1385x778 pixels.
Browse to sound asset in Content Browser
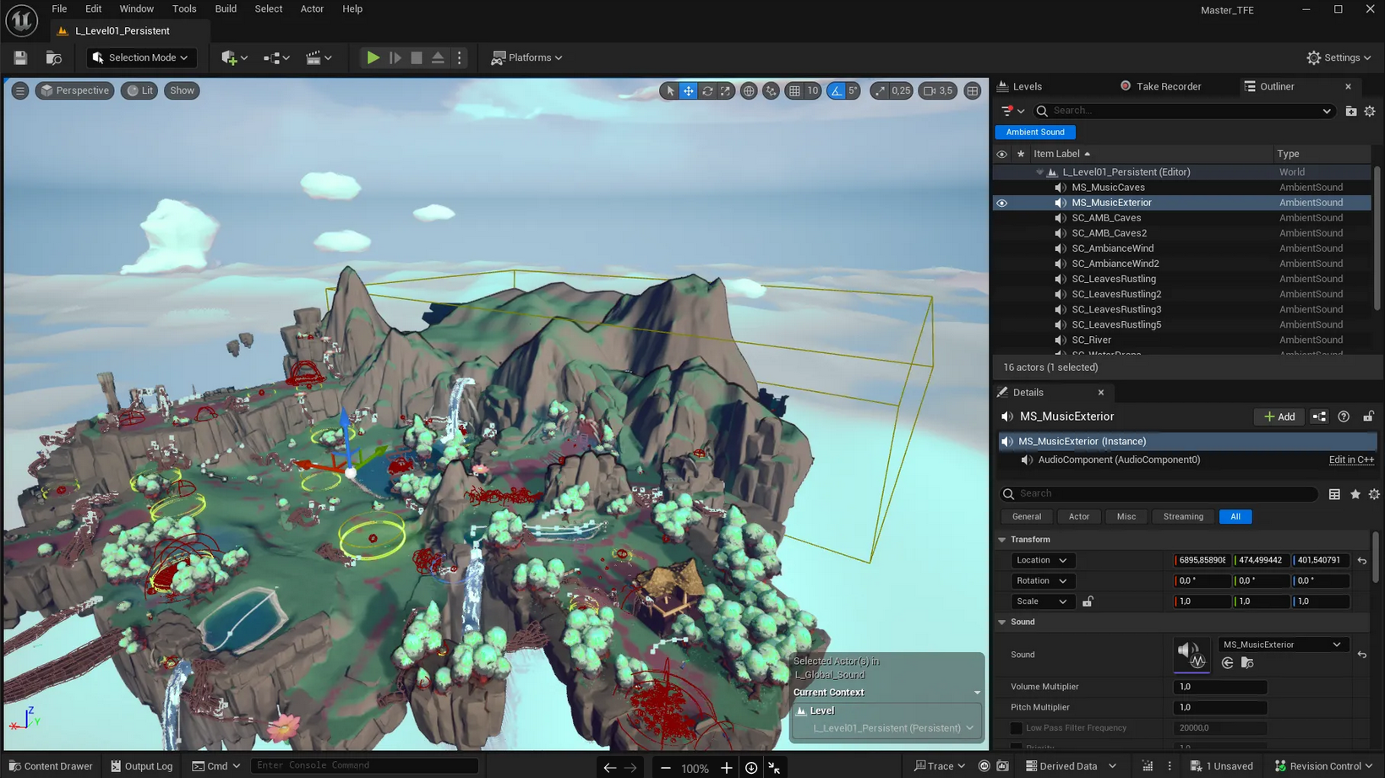[x=1247, y=663]
